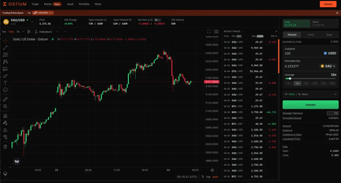The image size is (341, 183).
Task: Open the Fibonacci retracement tool
Action: pyautogui.click(x=5, y=55)
